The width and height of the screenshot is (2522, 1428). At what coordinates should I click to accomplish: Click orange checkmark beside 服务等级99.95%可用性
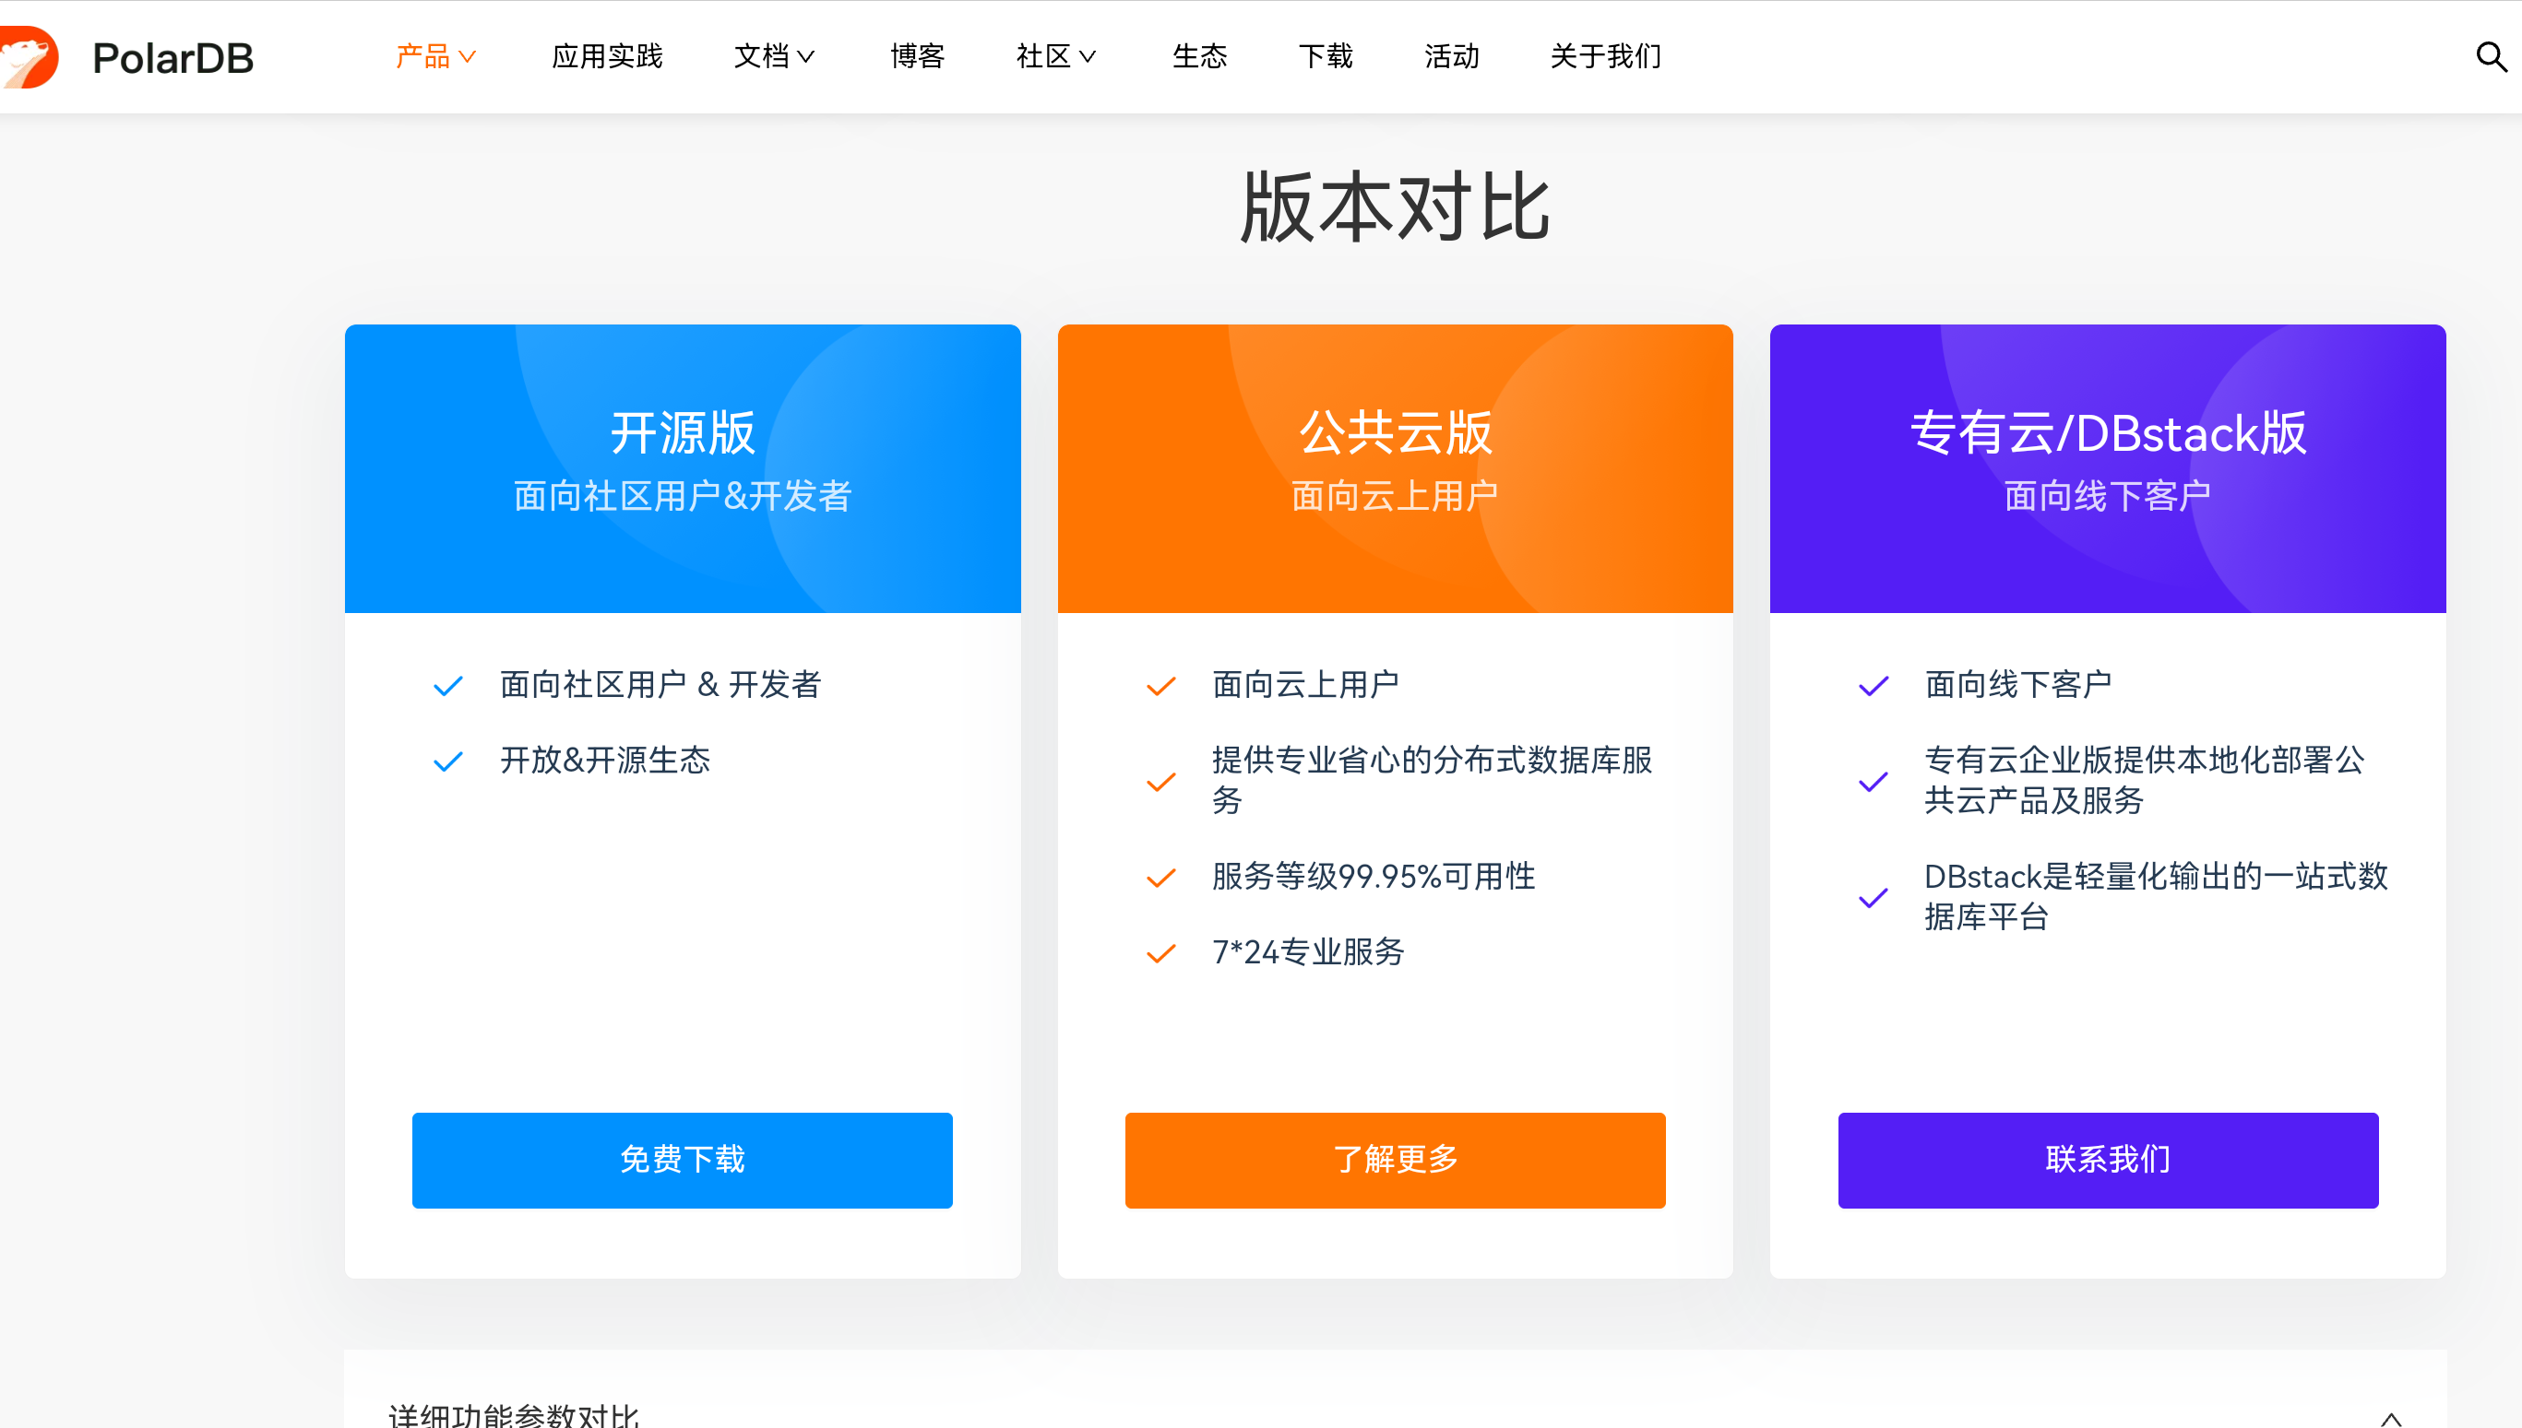(1160, 877)
